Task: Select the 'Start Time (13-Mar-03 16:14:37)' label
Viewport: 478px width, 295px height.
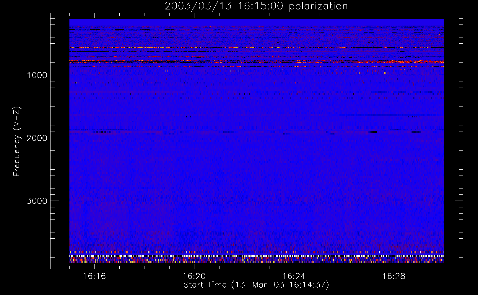Action: (x=256, y=285)
